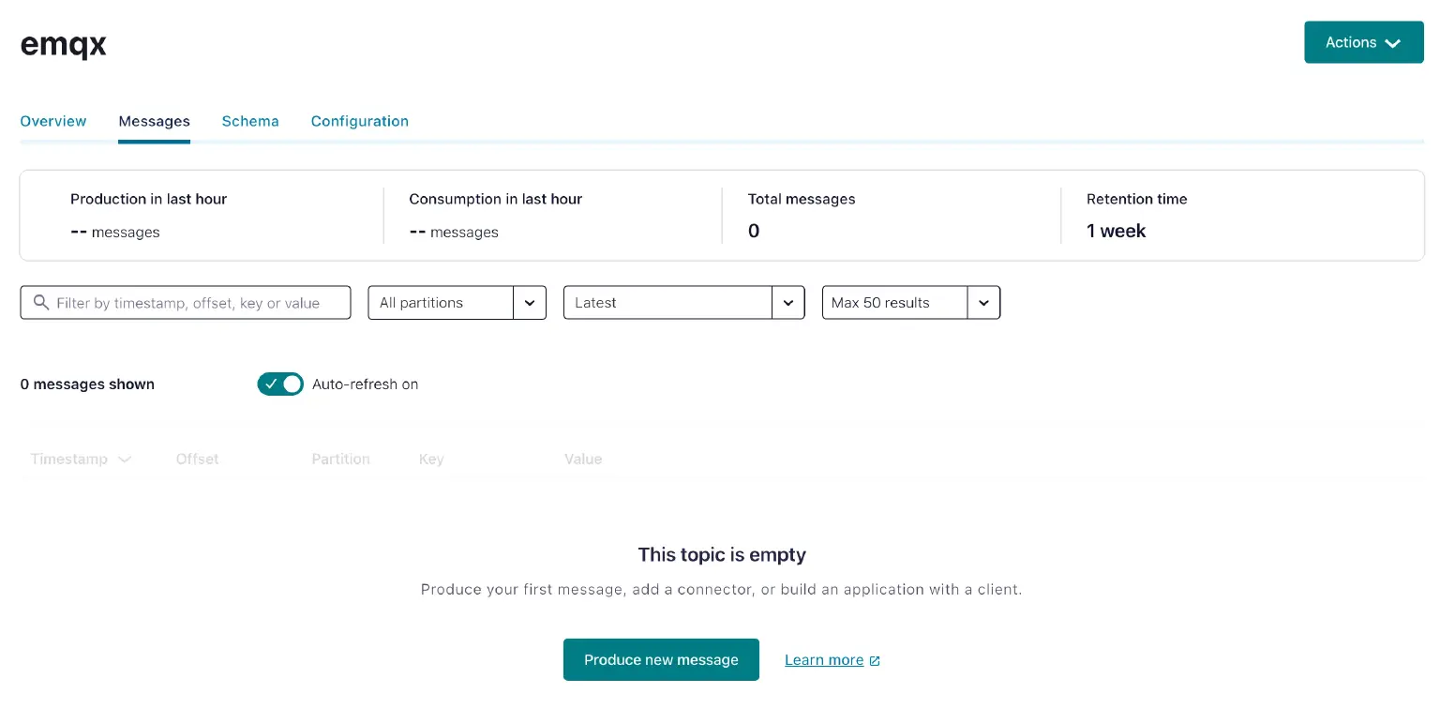Click the Offset column header

[x=197, y=459]
